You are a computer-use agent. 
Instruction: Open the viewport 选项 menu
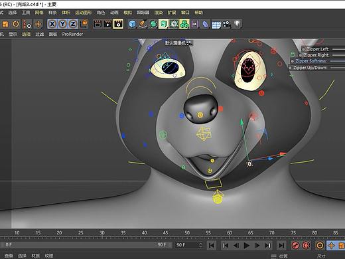(27, 34)
